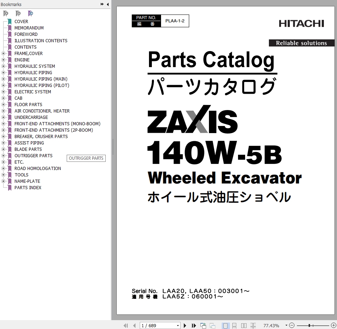Select BREAKER, CRUSHER PARTS bookmark
This screenshot has width=337, height=329.
click(41, 137)
